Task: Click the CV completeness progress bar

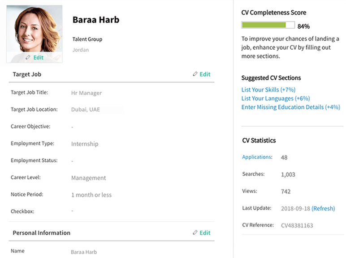Action: (268, 25)
